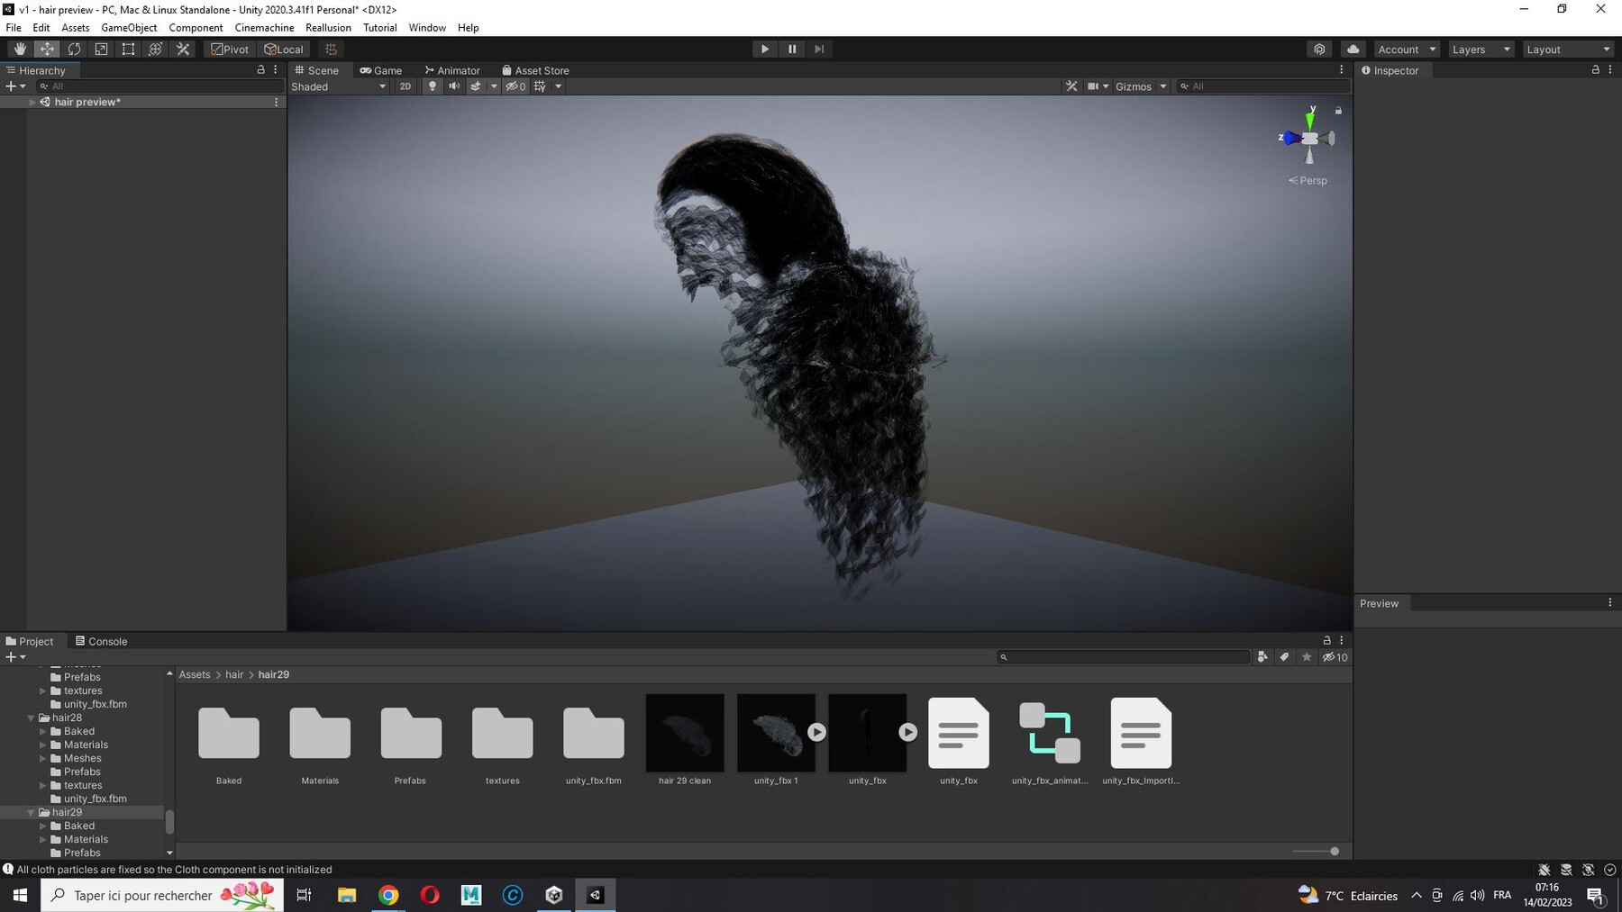Lock the Inspector panel
1622x912 pixels.
coord(1595,69)
